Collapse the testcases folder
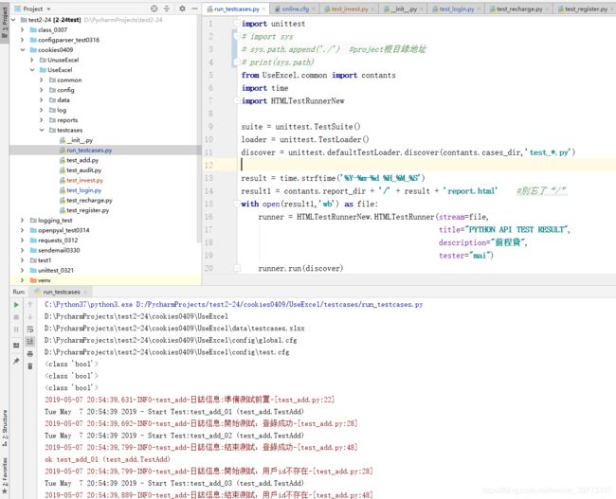This screenshot has width=616, height=499. point(42,130)
